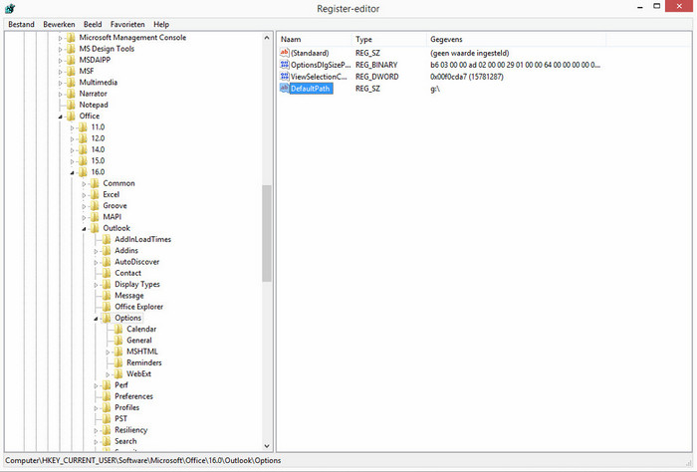Screen dimensions: 697x472
Task: Expand the Display Types key
Action: point(96,285)
